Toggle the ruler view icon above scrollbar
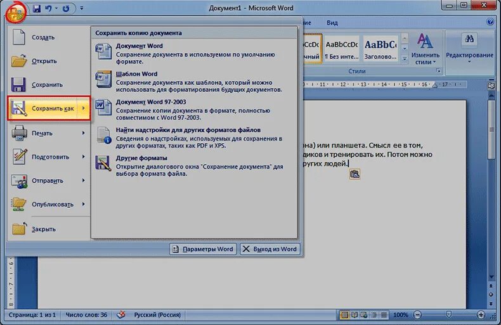Viewport: 501px width, 325px height. [491, 86]
